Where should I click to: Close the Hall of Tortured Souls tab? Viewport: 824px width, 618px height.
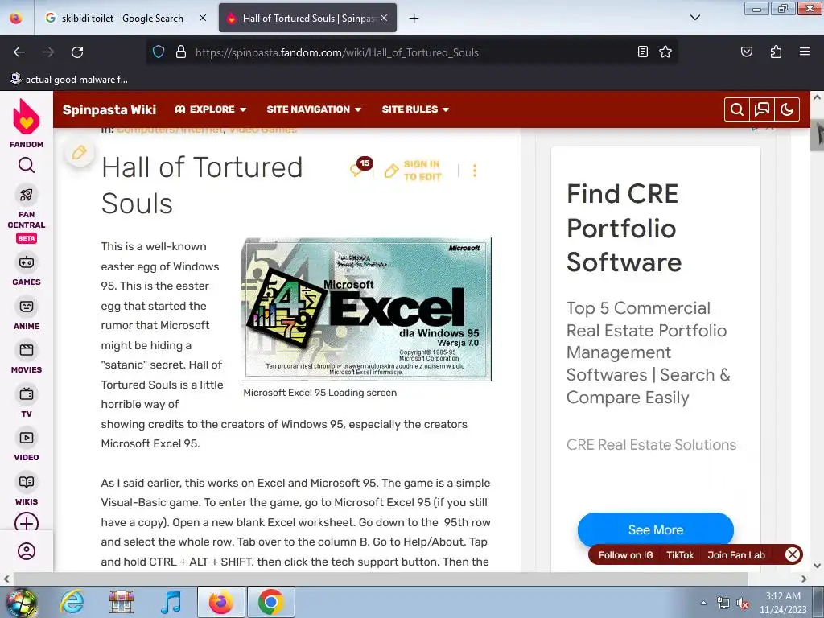click(x=384, y=18)
